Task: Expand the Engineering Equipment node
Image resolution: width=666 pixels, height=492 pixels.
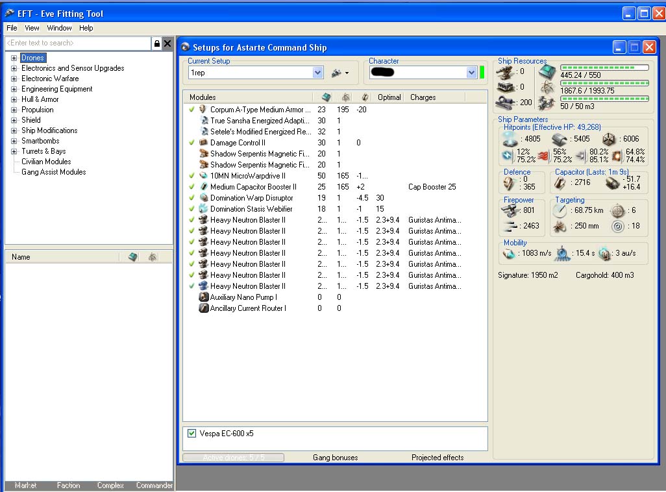Action: click(14, 89)
